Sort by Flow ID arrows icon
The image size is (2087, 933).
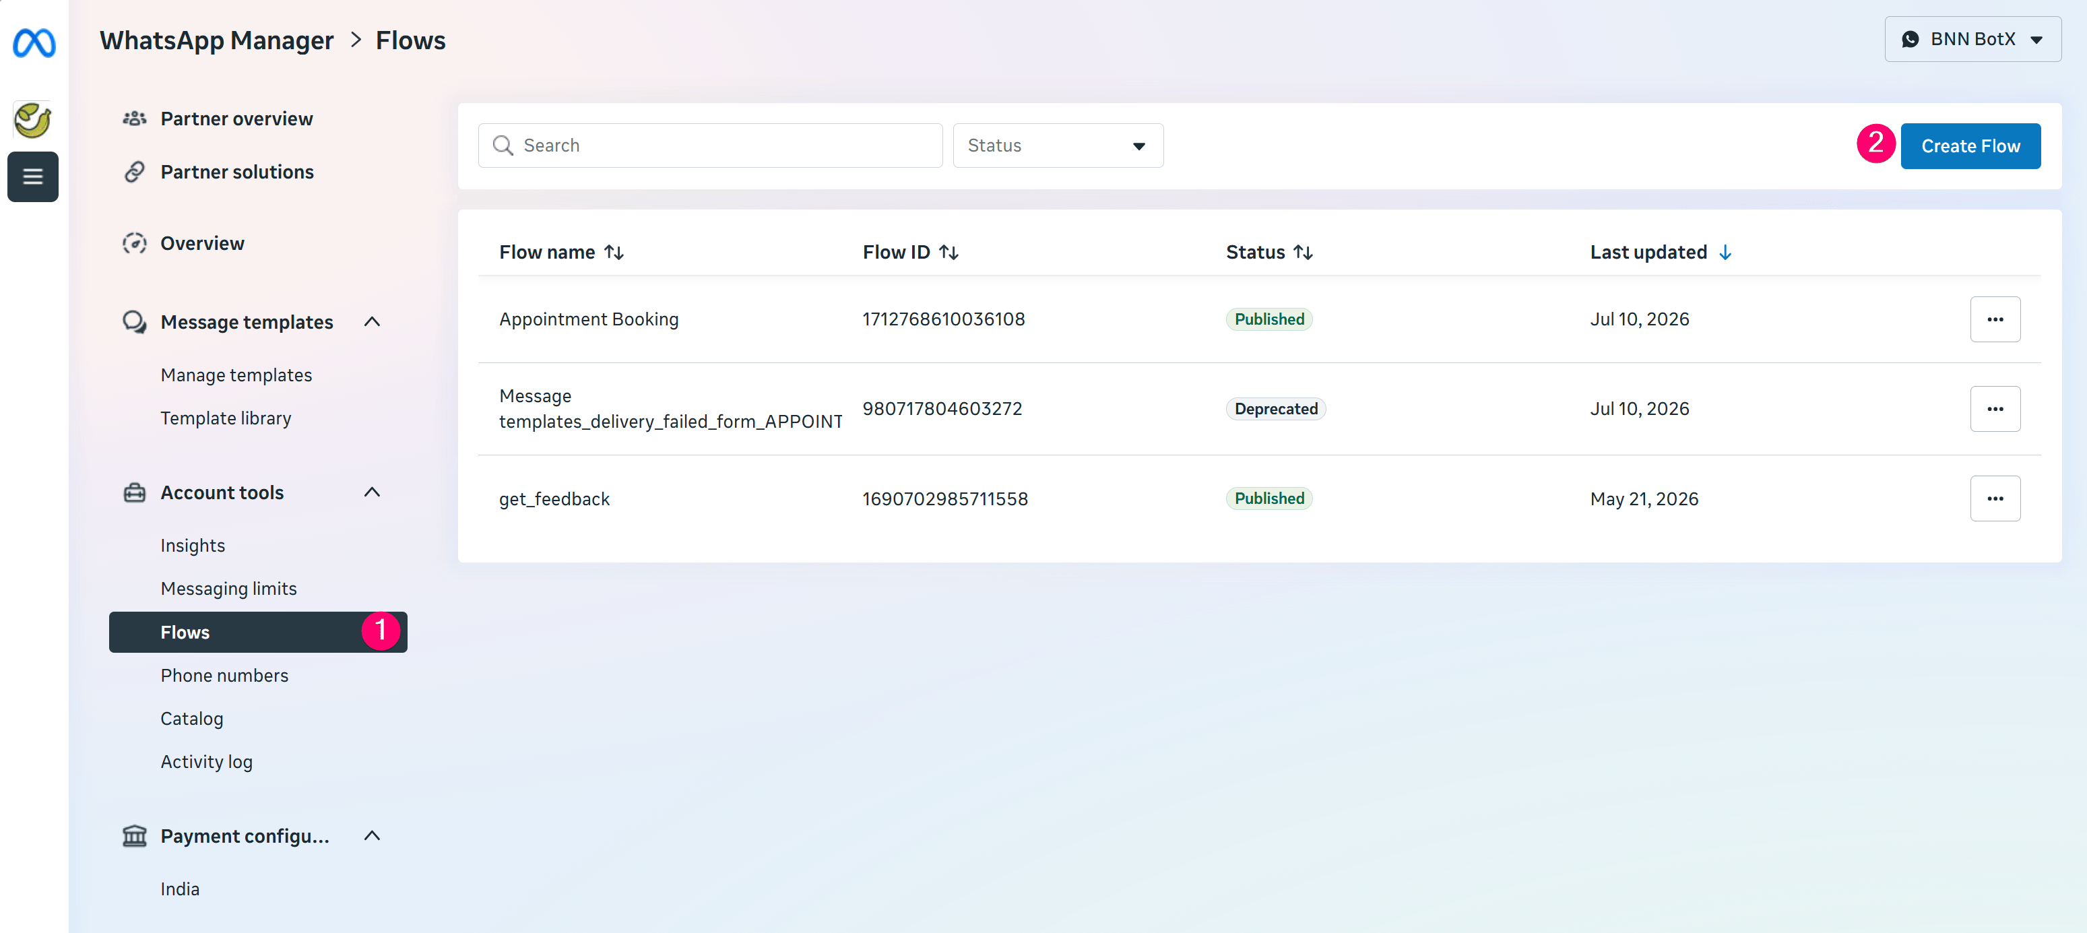(949, 253)
